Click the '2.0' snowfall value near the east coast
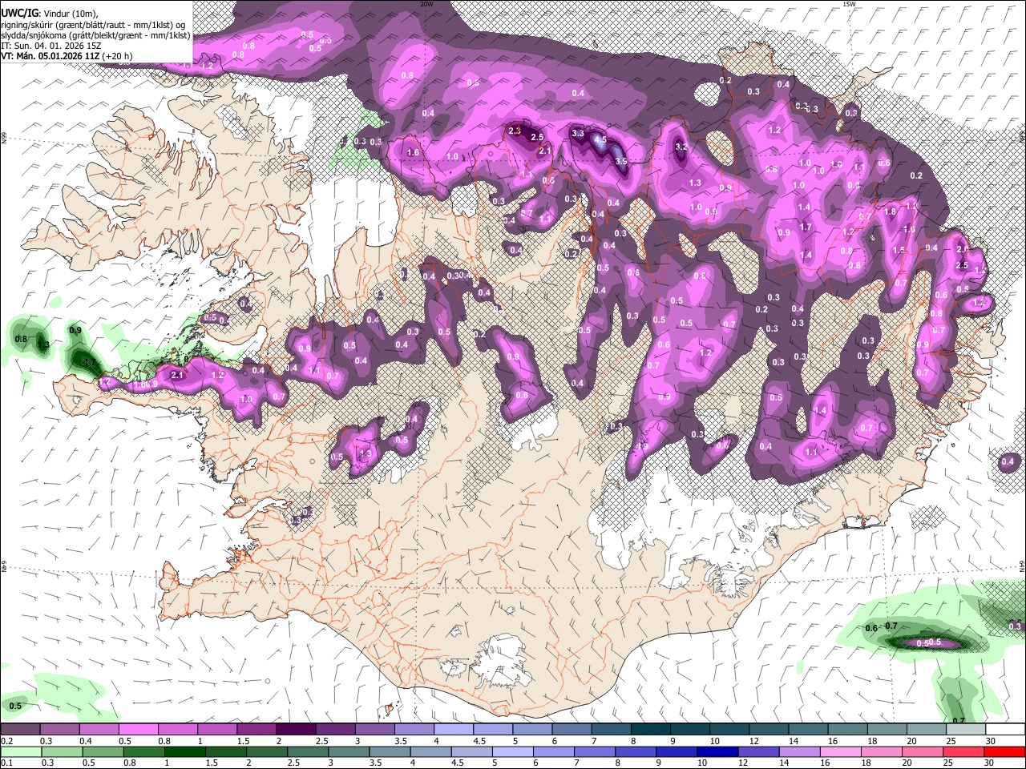The width and height of the screenshot is (1026, 769). [963, 249]
